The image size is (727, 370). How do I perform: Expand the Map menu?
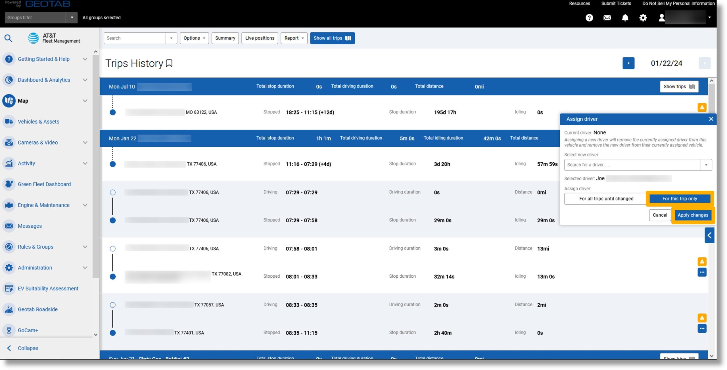[85, 101]
